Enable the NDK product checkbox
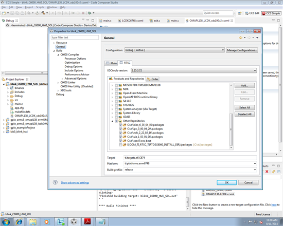Viewport: 283px width, 226px height. pyautogui.click(x=116, y=89)
